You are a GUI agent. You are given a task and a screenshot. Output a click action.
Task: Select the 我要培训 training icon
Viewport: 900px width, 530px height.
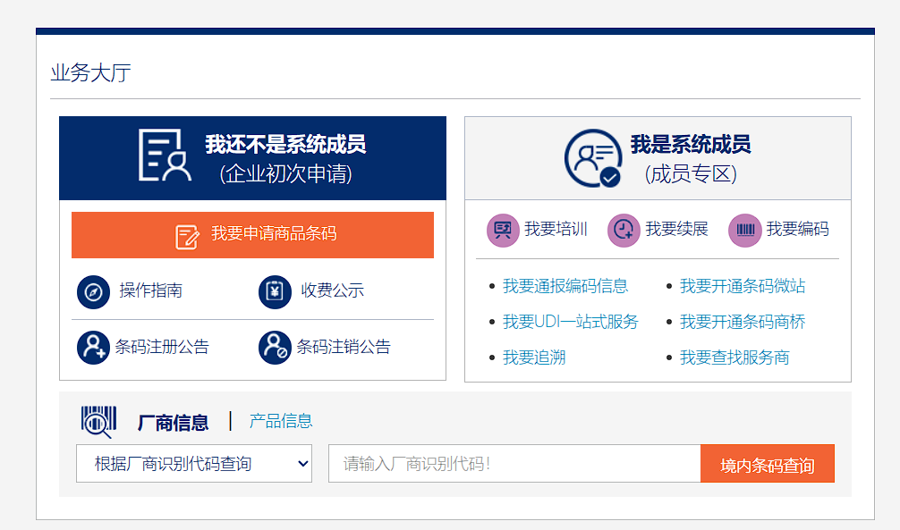point(502,230)
